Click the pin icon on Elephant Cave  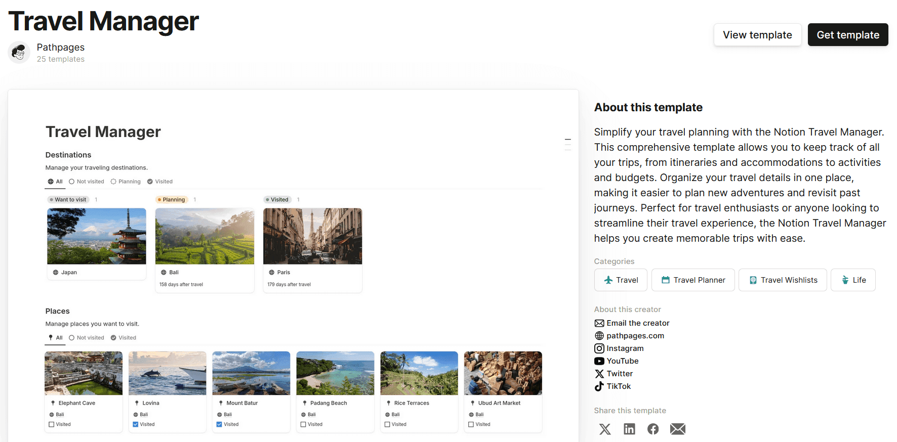pyautogui.click(x=53, y=403)
